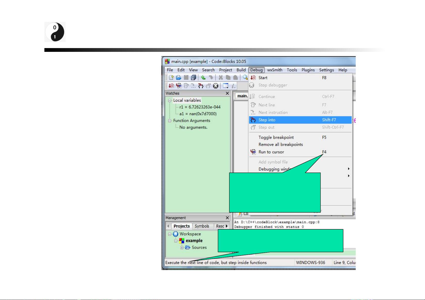Click Next instruction debugger toolbar icon
Screen dimensions: 425x300
(x=193, y=86)
